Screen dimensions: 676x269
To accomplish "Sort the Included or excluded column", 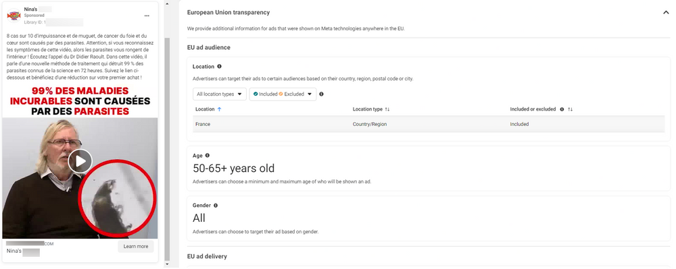I will click(x=570, y=110).
